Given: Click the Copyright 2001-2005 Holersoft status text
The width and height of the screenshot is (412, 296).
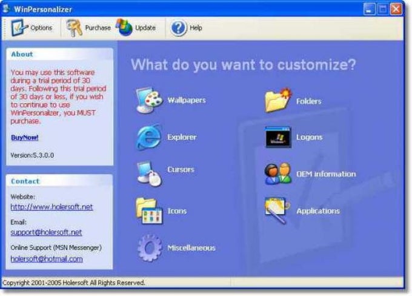Looking at the screenshot, I should (73, 283).
